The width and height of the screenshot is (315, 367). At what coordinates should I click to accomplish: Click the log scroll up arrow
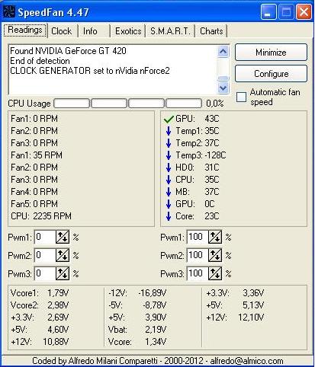pyautogui.click(x=223, y=52)
